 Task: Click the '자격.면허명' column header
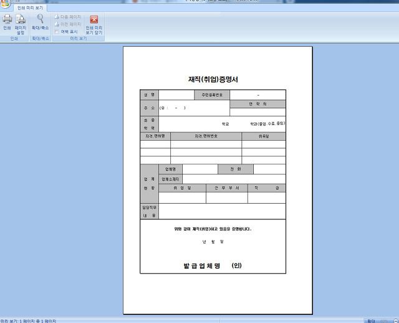[155, 136]
